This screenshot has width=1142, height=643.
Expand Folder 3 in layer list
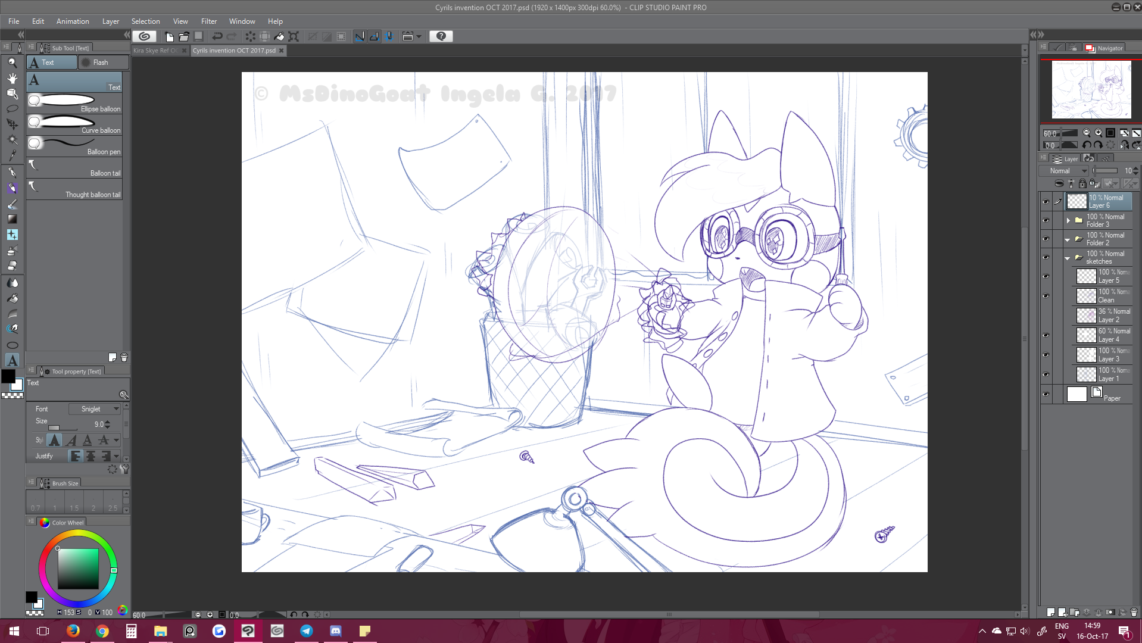[1068, 220]
